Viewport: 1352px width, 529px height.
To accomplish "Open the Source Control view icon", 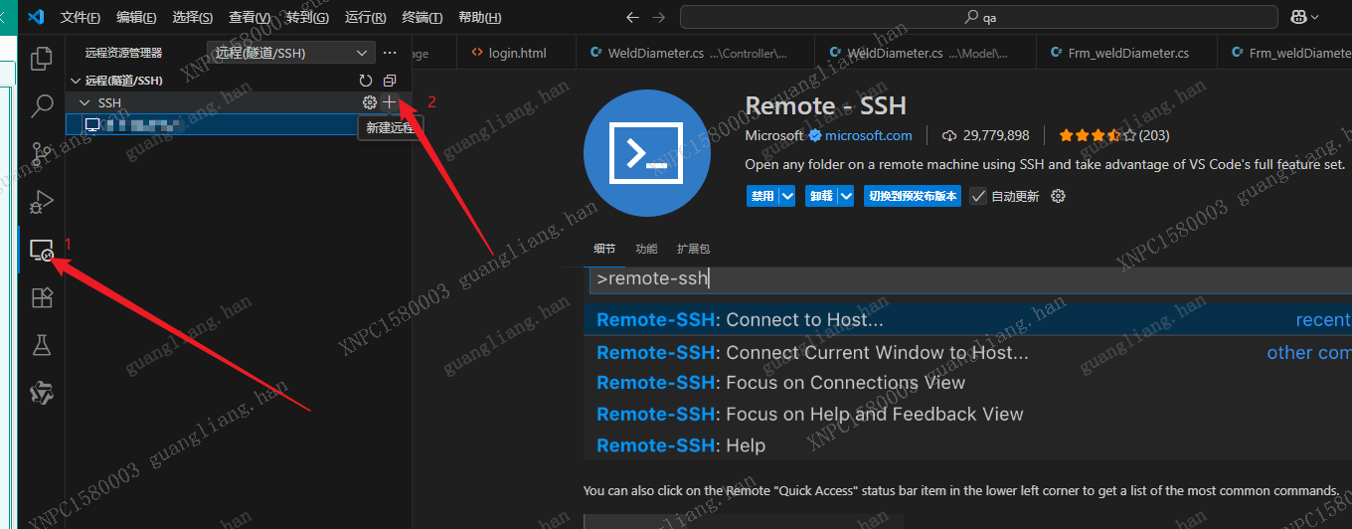I will tap(42, 154).
